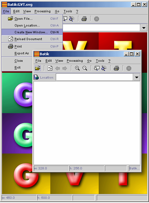Open Processing menu in GVT.svg window
The height and width of the screenshot is (203, 149).
click(43, 11)
